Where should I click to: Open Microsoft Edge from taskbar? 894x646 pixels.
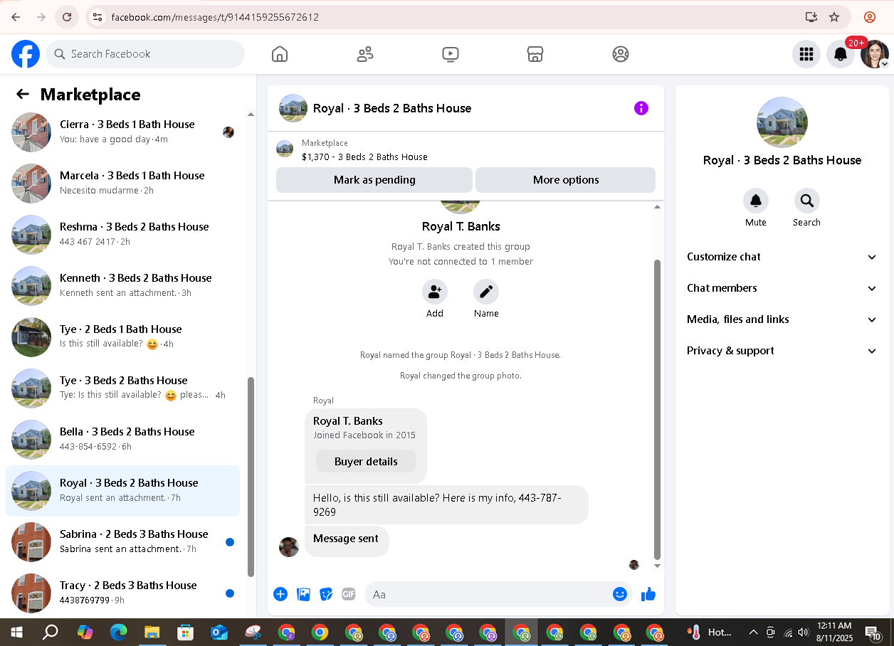coord(118,632)
